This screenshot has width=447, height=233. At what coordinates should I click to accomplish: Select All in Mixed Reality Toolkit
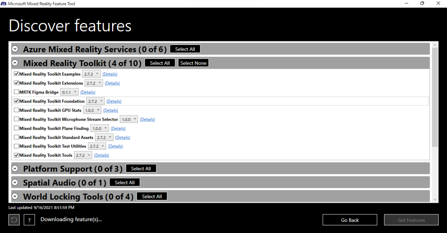coord(160,63)
